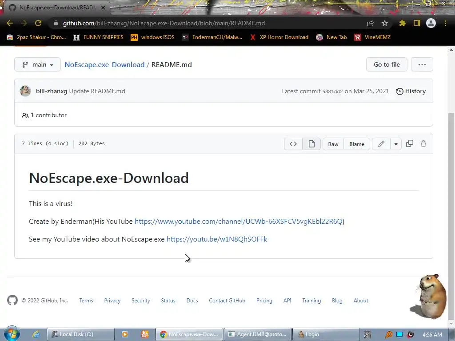Edit the file with the pencil icon
This screenshot has width=455, height=341.
381,144
